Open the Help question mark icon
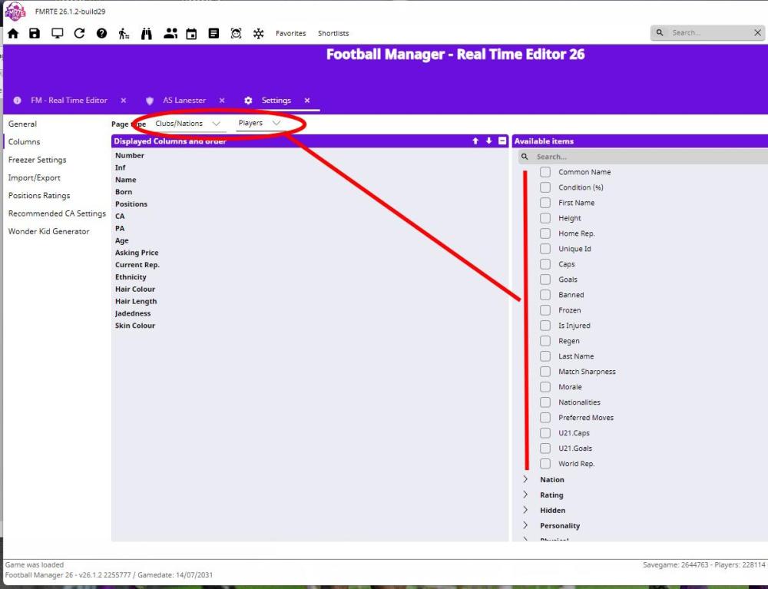 click(101, 33)
